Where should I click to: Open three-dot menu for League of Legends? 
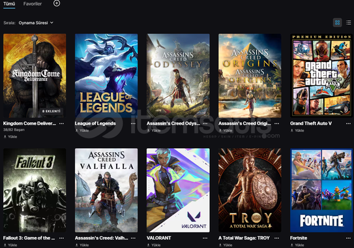[133, 123]
